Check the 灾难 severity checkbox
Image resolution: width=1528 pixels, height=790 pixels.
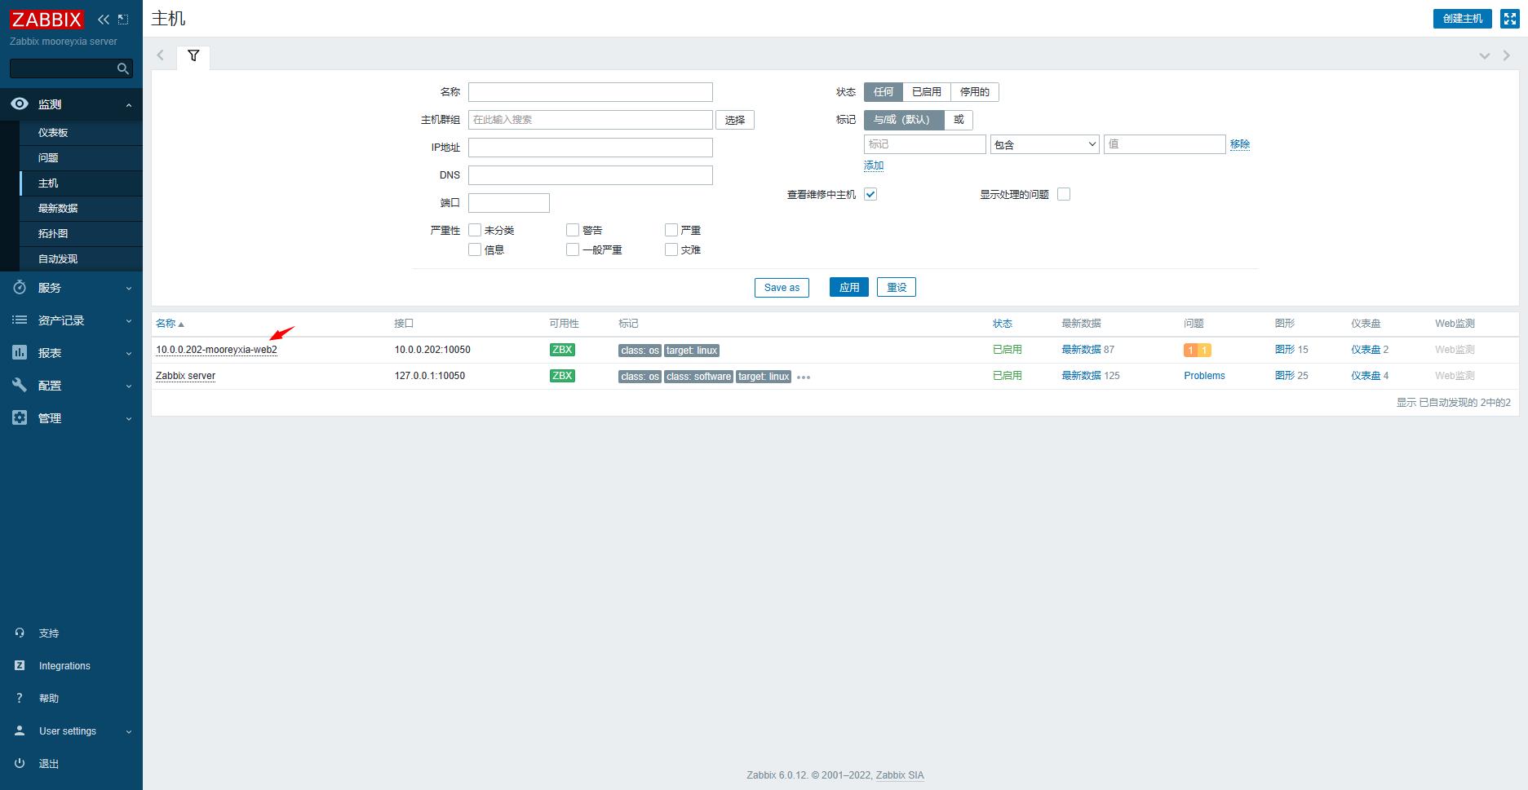(671, 249)
